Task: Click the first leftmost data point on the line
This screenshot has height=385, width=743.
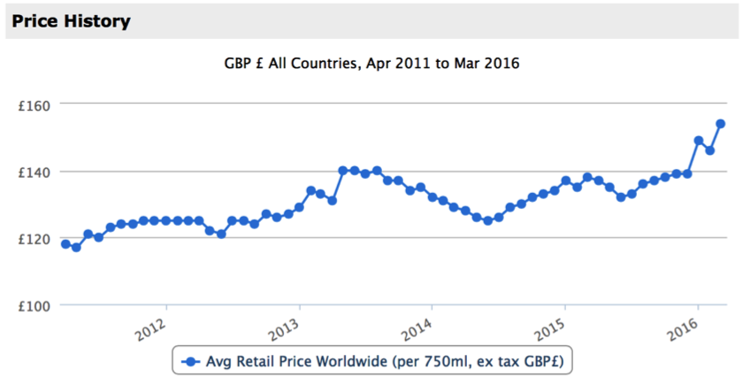Action: click(x=65, y=243)
